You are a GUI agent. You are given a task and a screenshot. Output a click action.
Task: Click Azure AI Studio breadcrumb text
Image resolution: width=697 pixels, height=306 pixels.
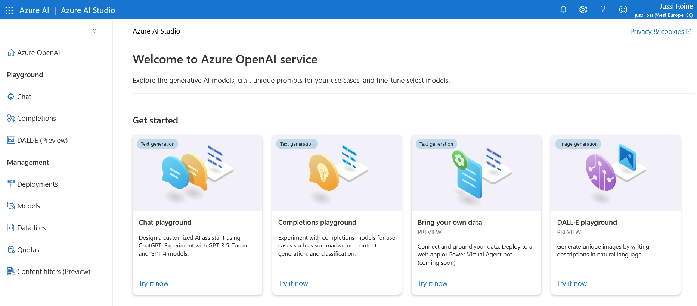coord(156,31)
